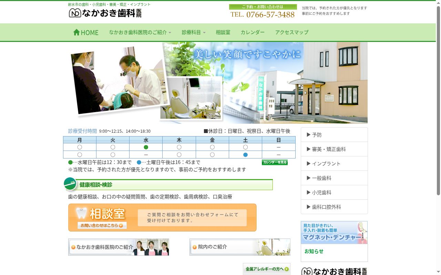
Task: Click the green toothbrush icon by 健康相談・検診
Action: tap(70, 184)
